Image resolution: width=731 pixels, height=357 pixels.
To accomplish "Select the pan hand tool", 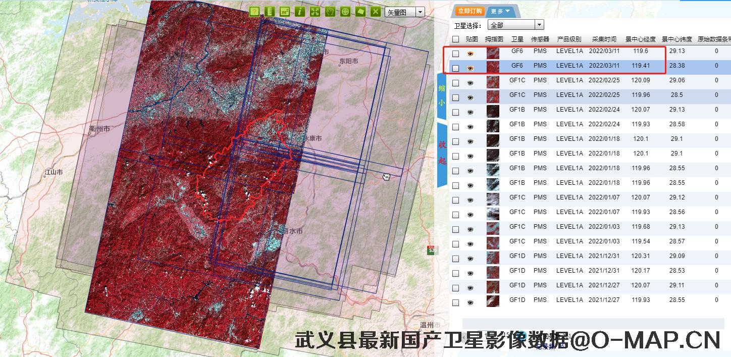I will (x=330, y=12).
